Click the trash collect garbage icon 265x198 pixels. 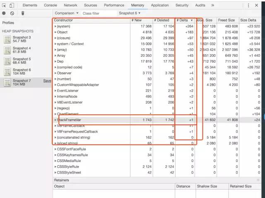pos(23,13)
